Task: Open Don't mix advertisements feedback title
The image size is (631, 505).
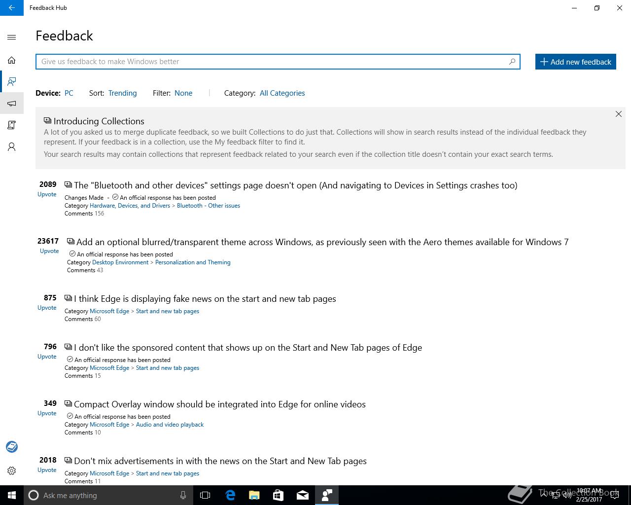Action: (x=220, y=461)
